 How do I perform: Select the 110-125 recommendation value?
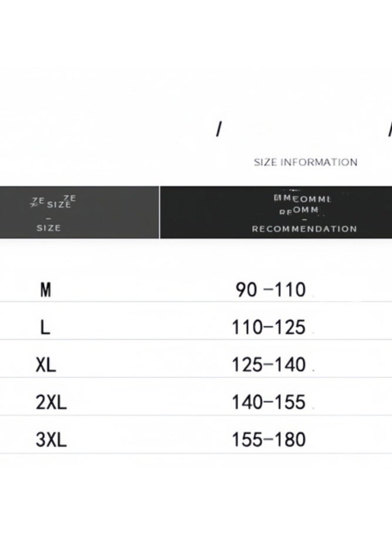269,327
